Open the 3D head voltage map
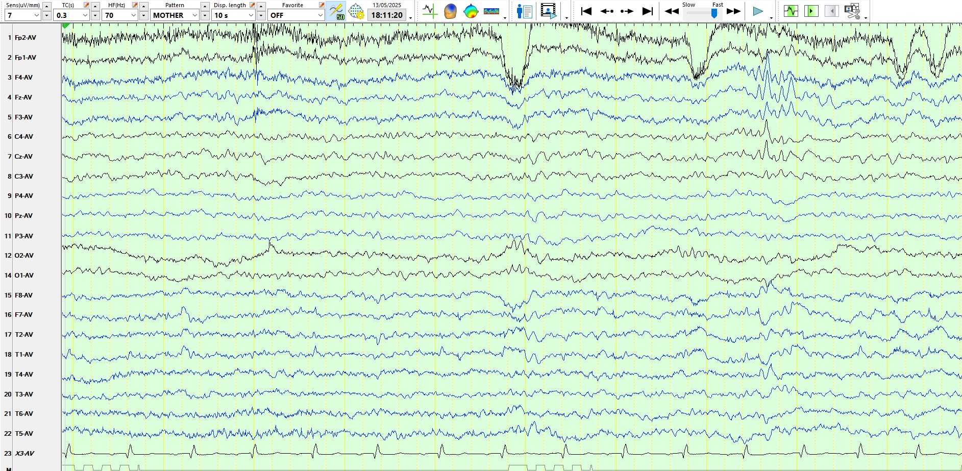This screenshot has width=962, height=471. point(450,11)
